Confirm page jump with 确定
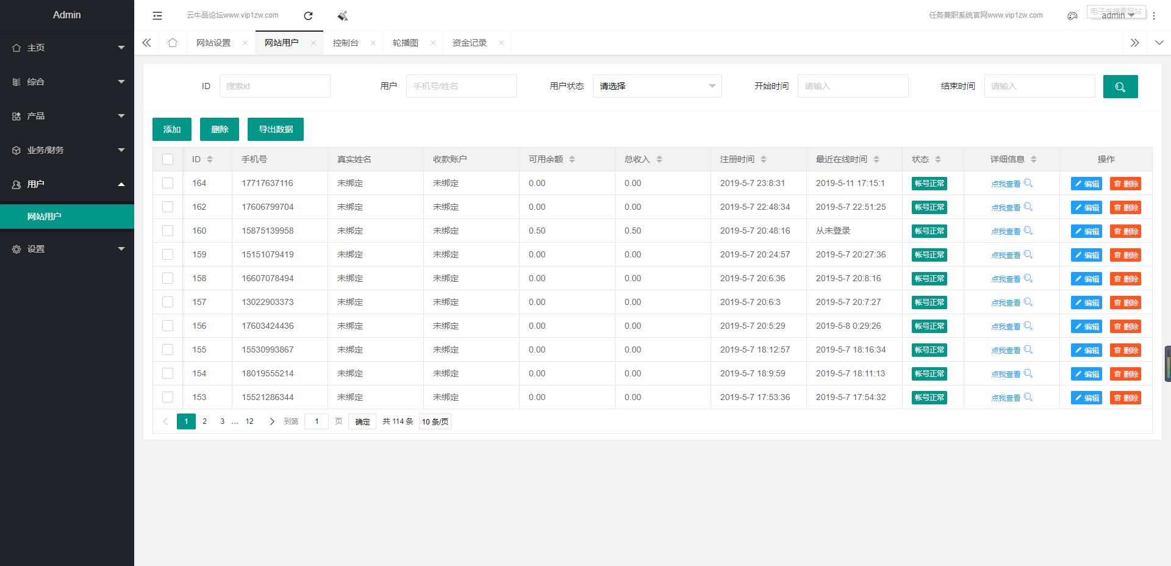This screenshot has height=566, width=1171. [362, 421]
